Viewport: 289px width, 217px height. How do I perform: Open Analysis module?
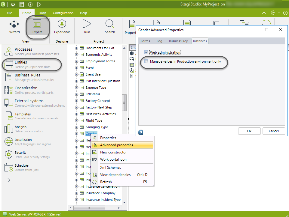click(23, 129)
